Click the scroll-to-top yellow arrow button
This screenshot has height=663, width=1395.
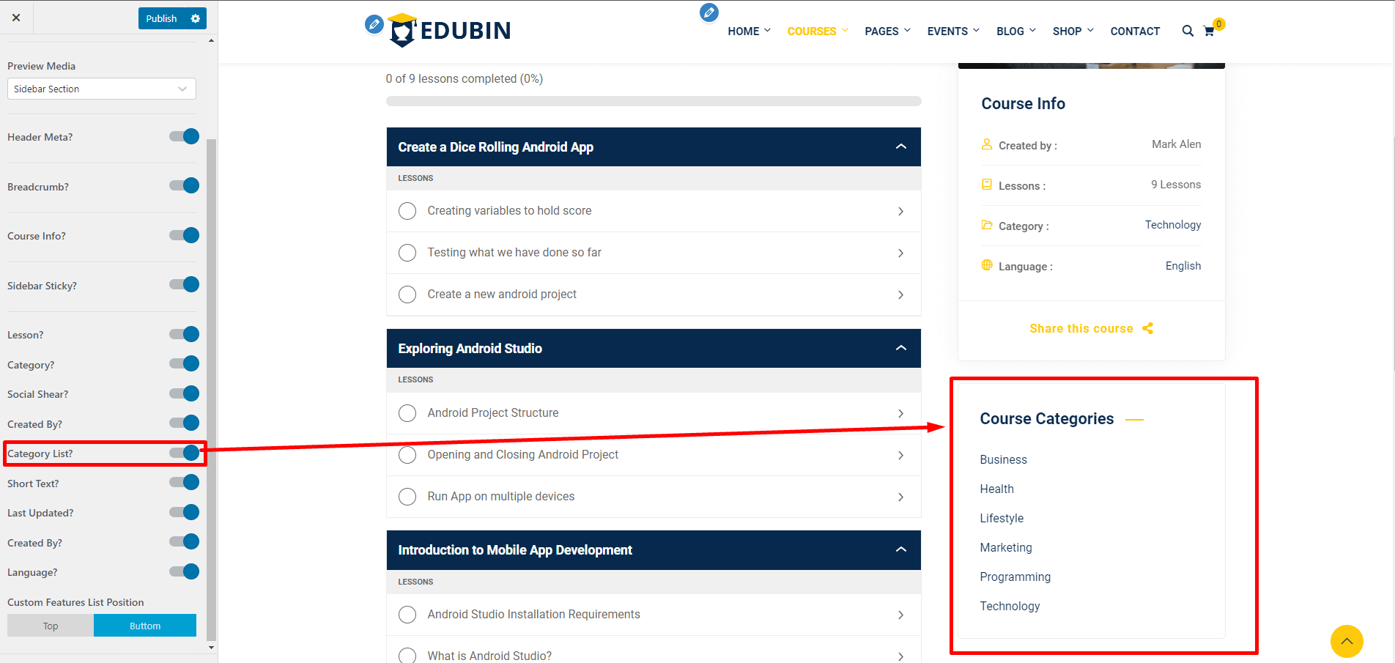point(1346,641)
